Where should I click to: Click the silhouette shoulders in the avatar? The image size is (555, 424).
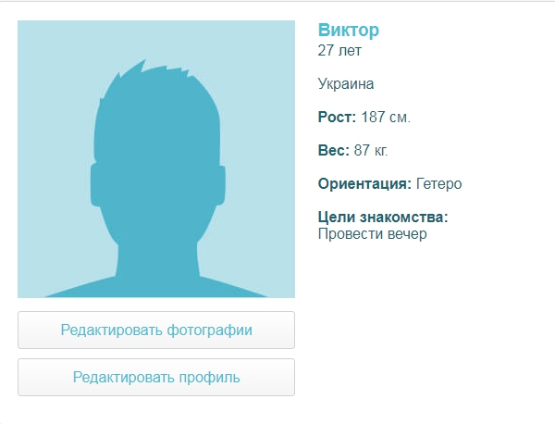coord(156,286)
